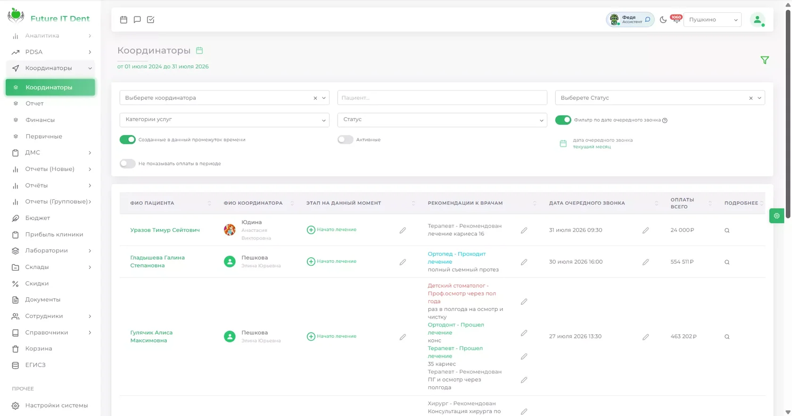Edit Детский стоматолог recommendation pencil
The width and height of the screenshot is (792, 416).
(524, 302)
